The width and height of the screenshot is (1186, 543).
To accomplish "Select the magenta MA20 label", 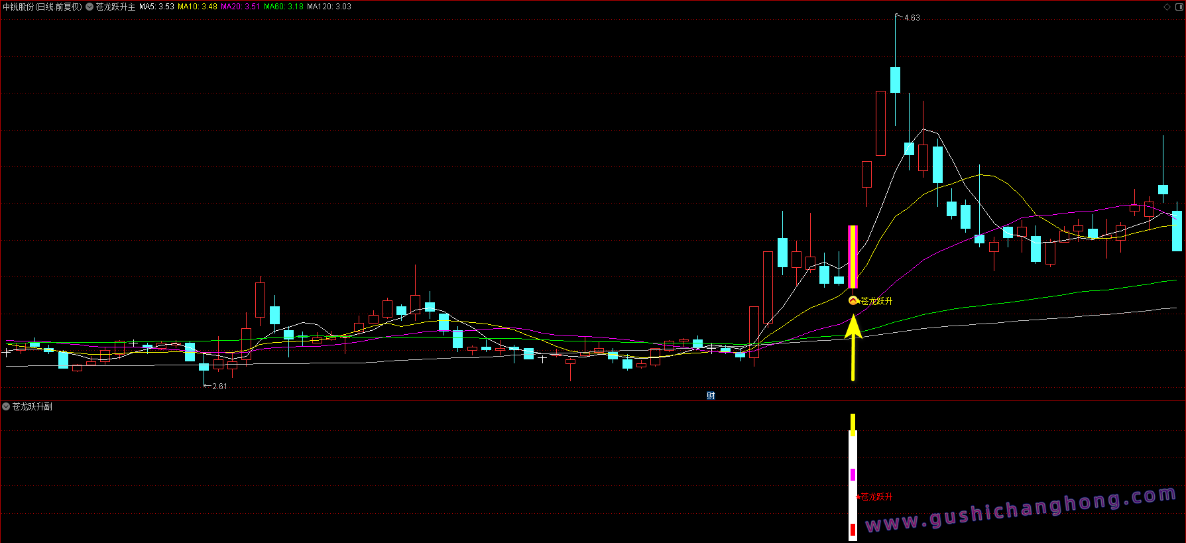I will coord(240,7).
